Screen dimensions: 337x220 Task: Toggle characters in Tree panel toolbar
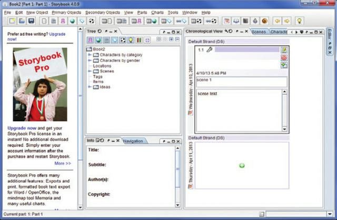[90, 40]
